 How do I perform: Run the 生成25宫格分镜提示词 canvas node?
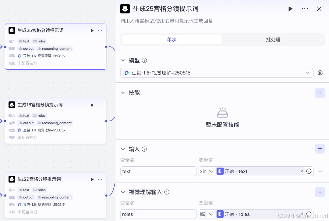[x=92, y=31]
